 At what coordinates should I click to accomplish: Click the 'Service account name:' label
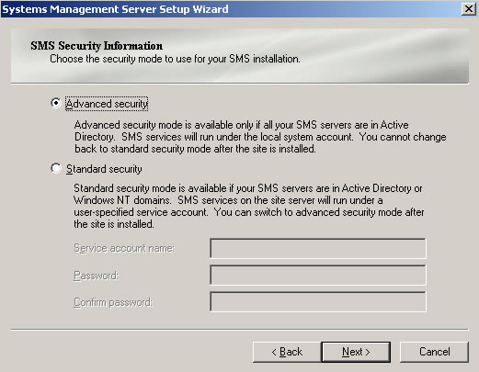[124, 248]
